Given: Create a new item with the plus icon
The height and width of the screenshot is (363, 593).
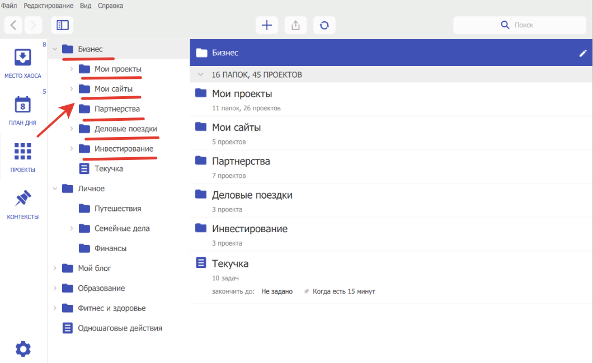Looking at the screenshot, I should (266, 25).
